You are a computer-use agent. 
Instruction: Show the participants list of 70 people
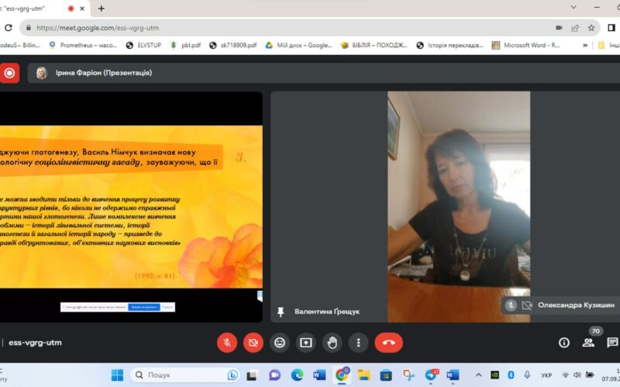tap(590, 341)
